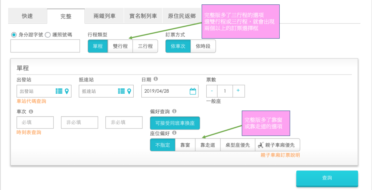Open station list icon in 抵達站 field
This screenshot has height=190, width=372.
pyautogui.click(x=121, y=91)
